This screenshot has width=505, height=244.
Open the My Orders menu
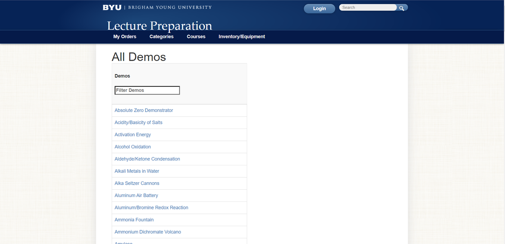tap(124, 37)
